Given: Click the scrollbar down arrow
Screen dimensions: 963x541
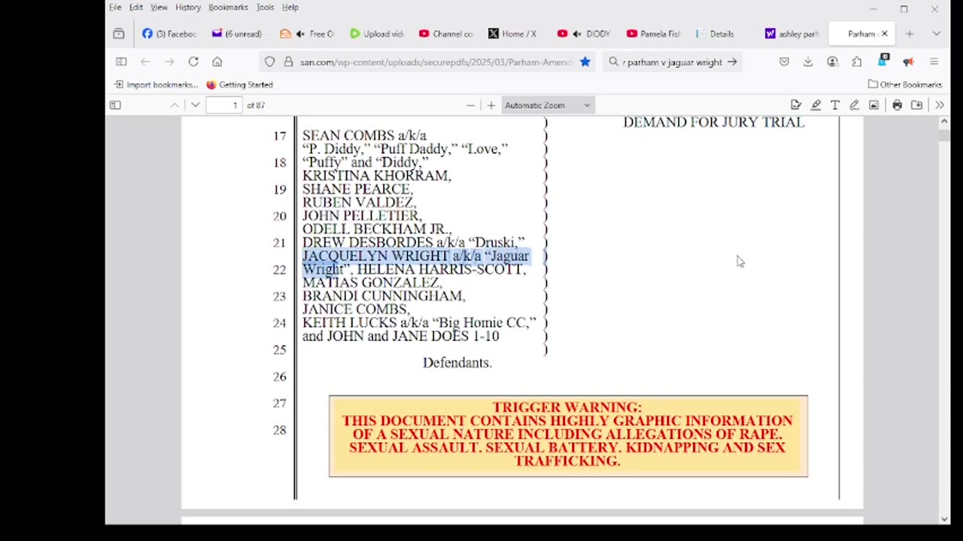Looking at the screenshot, I should 945,518.
